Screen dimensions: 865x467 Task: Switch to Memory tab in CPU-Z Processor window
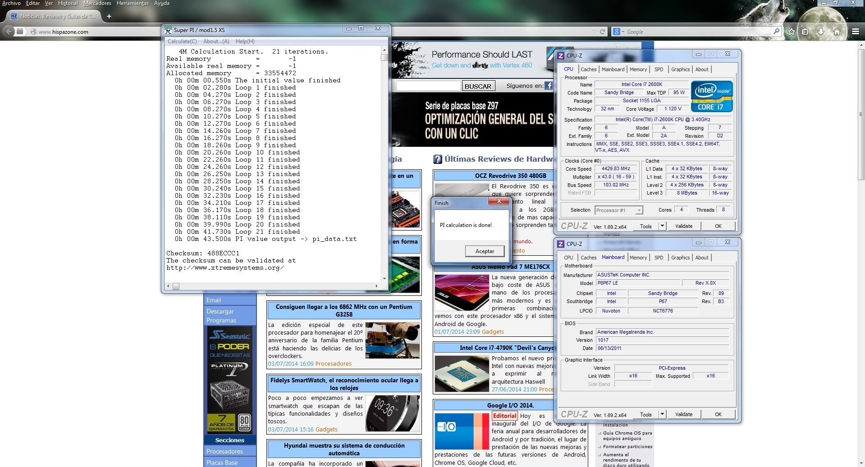click(638, 69)
